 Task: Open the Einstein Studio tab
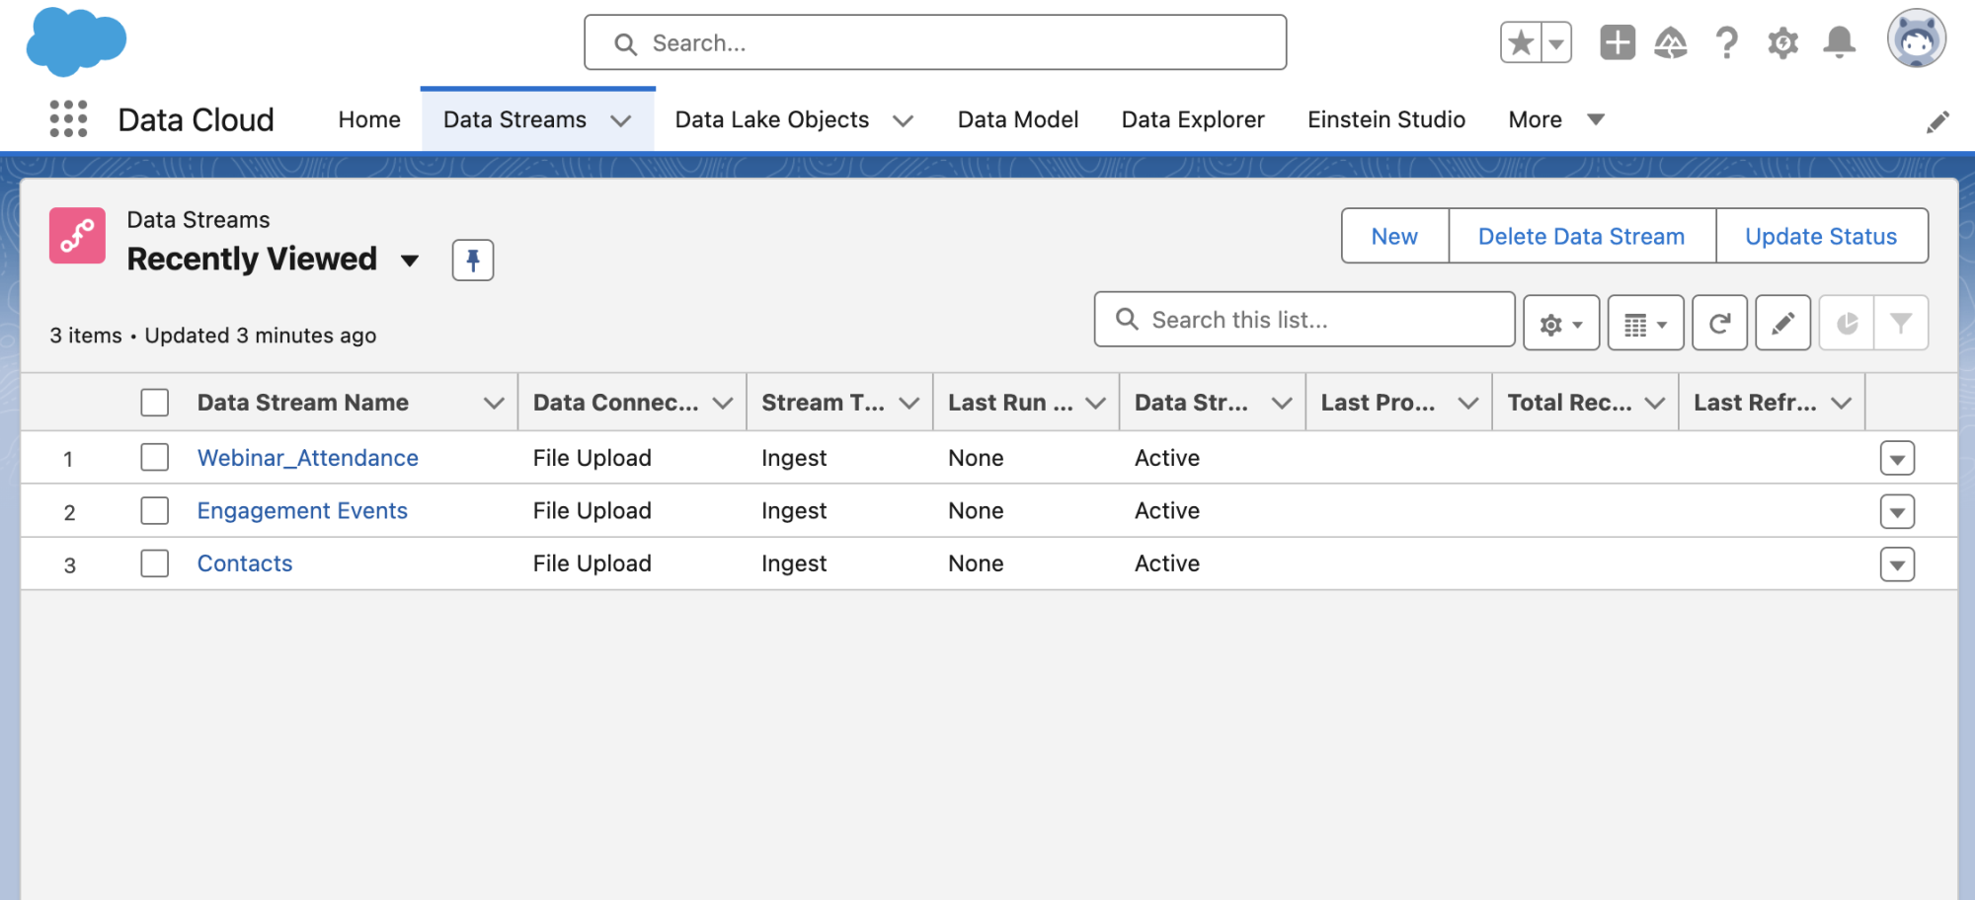click(x=1386, y=119)
